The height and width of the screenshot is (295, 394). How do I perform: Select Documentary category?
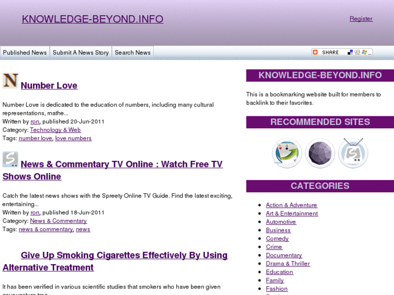click(x=284, y=255)
